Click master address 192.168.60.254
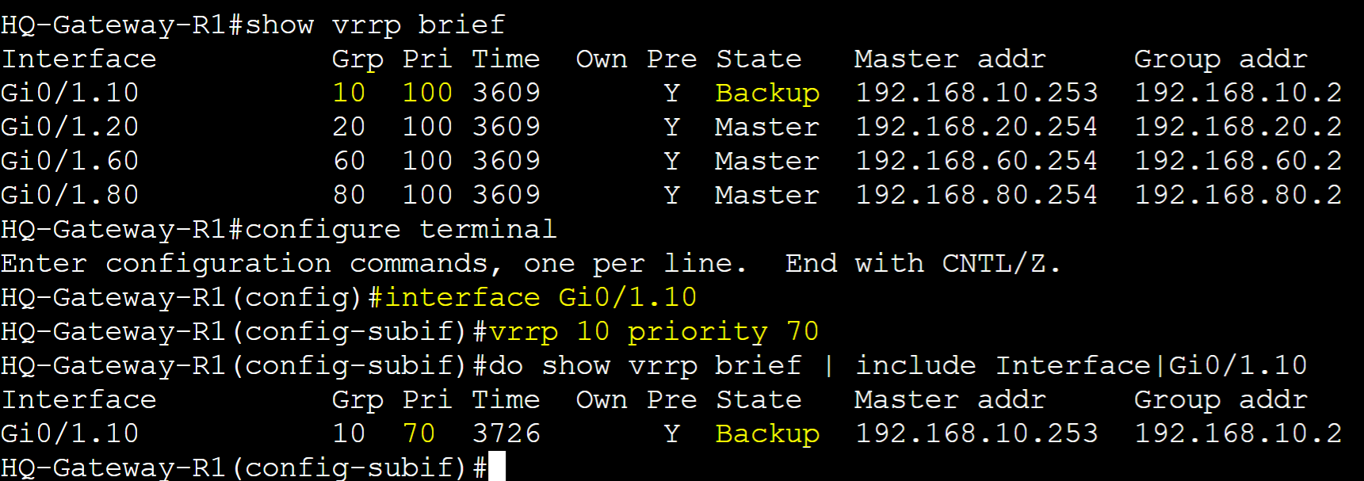The width and height of the screenshot is (1364, 481). [x=976, y=161]
